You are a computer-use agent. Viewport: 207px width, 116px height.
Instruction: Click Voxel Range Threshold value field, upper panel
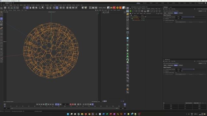tap(178, 17)
